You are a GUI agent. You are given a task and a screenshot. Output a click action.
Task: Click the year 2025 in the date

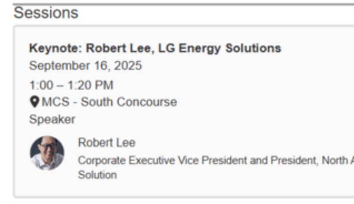click(x=128, y=66)
